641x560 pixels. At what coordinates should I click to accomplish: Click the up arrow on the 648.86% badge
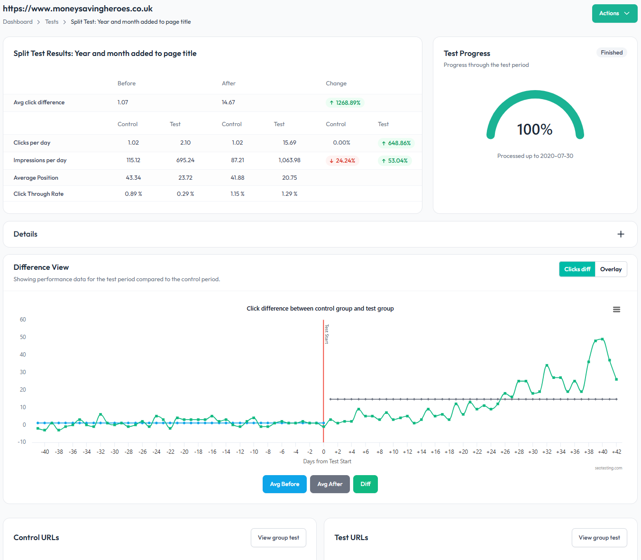point(384,143)
